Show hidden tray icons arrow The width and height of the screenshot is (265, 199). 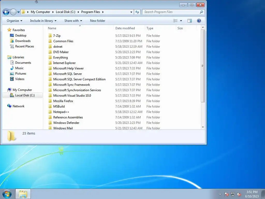[x=220, y=194]
